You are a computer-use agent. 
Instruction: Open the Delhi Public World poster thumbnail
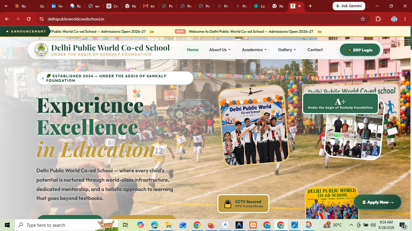coord(331,203)
